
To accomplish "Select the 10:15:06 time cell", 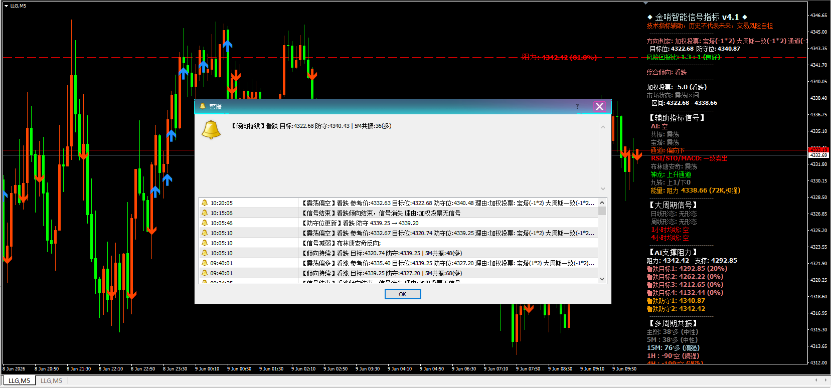I will (221, 213).
